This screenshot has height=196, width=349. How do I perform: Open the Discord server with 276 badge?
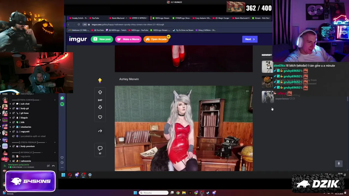[5, 106]
